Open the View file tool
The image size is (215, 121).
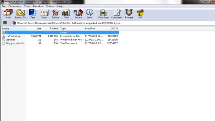click(44, 14)
